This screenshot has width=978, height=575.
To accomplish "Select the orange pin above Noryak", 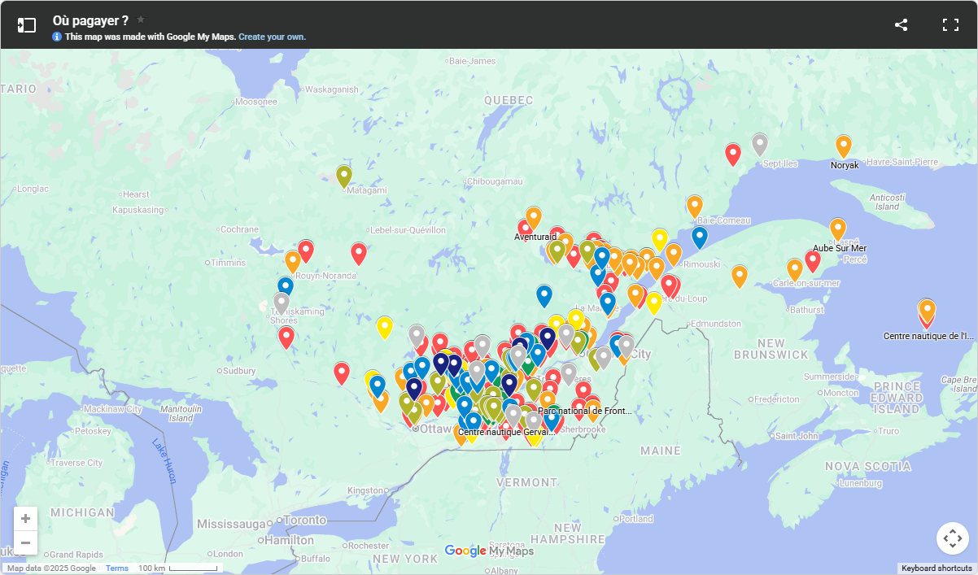I will pos(844,146).
